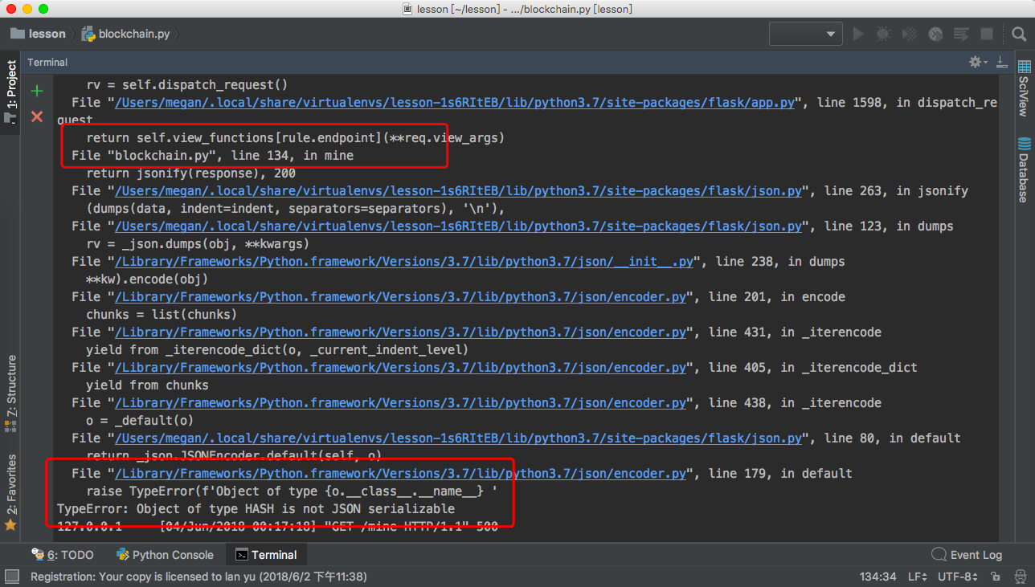Change file encoding UTF-8 in status bar
This screenshot has height=587, width=1035.
tap(958, 577)
